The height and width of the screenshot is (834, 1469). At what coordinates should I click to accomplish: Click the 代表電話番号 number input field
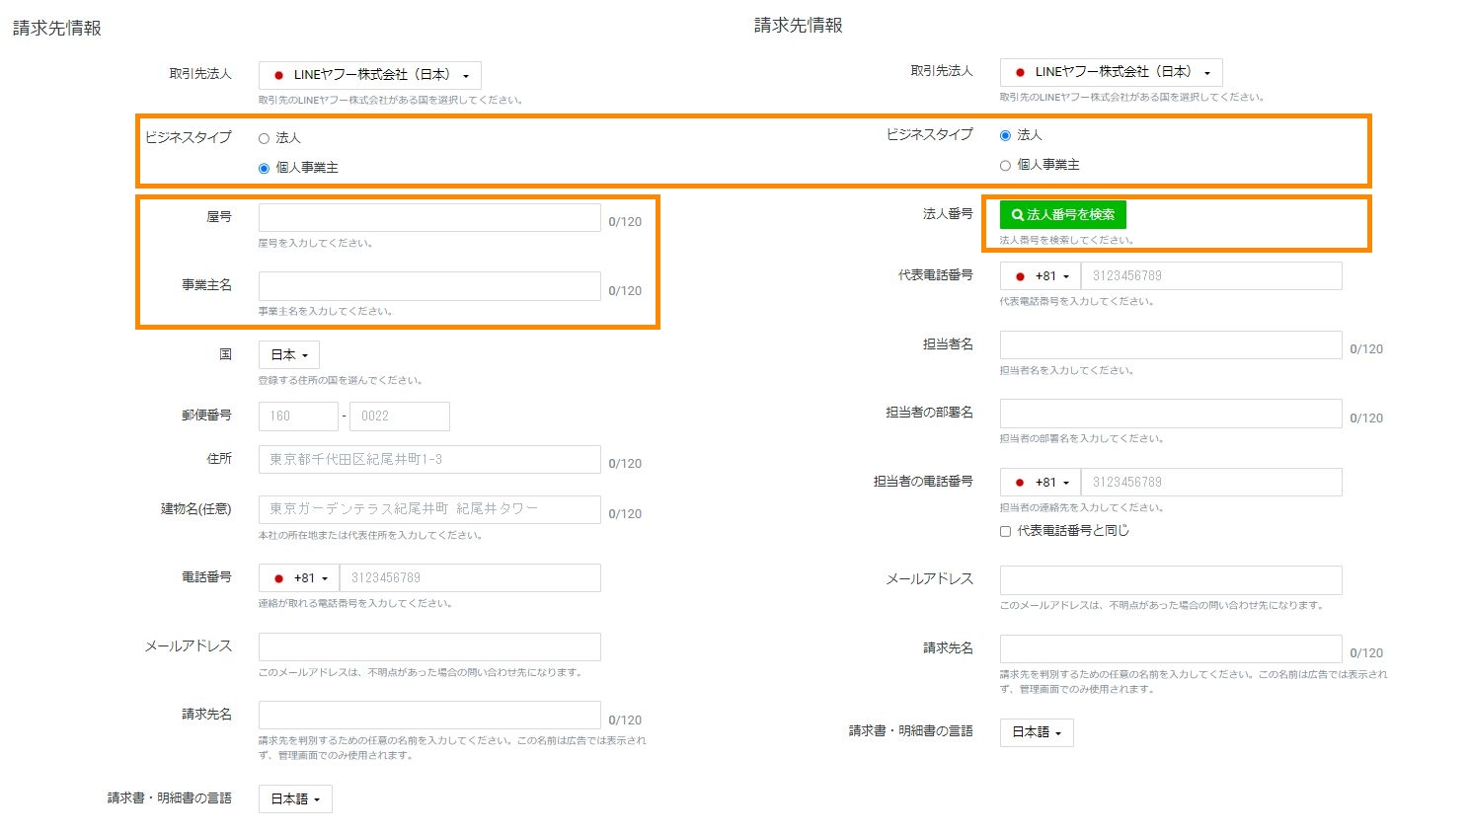click(x=1211, y=276)
